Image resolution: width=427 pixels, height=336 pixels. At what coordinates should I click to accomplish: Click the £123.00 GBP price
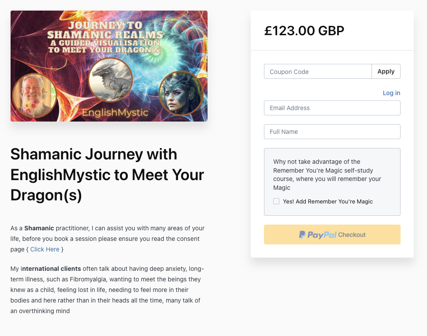click(x=304, y=31)
